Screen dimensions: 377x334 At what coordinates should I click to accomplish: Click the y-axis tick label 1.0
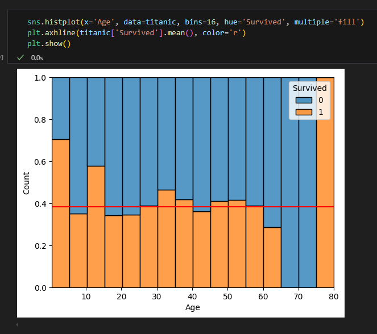[x=40, y=78]
